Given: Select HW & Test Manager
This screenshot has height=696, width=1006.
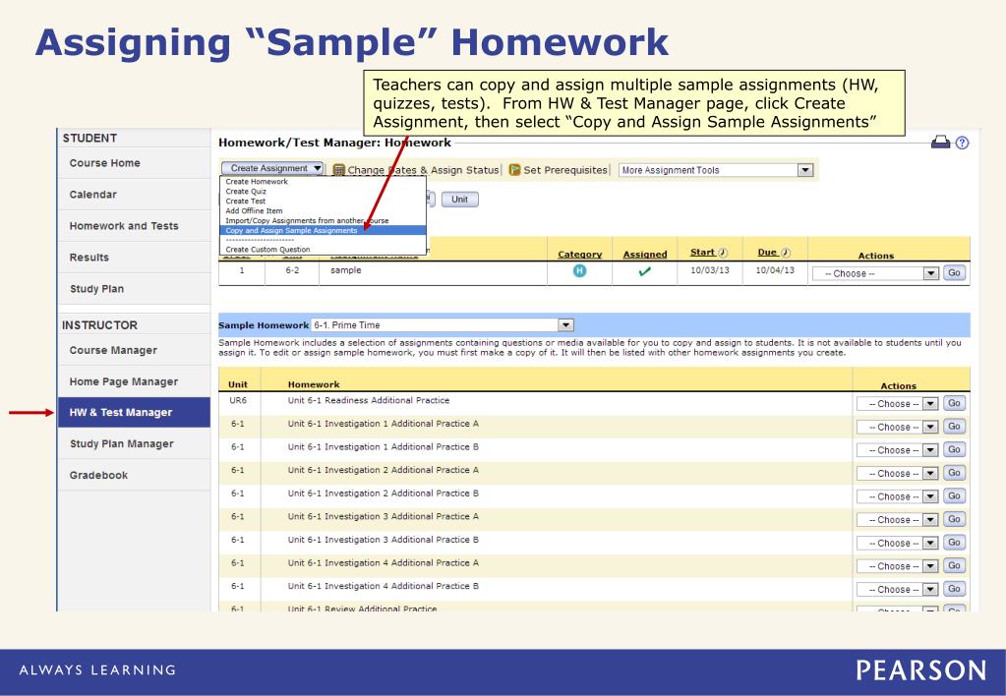Looking at the screenshot, I should click(134, 413).
